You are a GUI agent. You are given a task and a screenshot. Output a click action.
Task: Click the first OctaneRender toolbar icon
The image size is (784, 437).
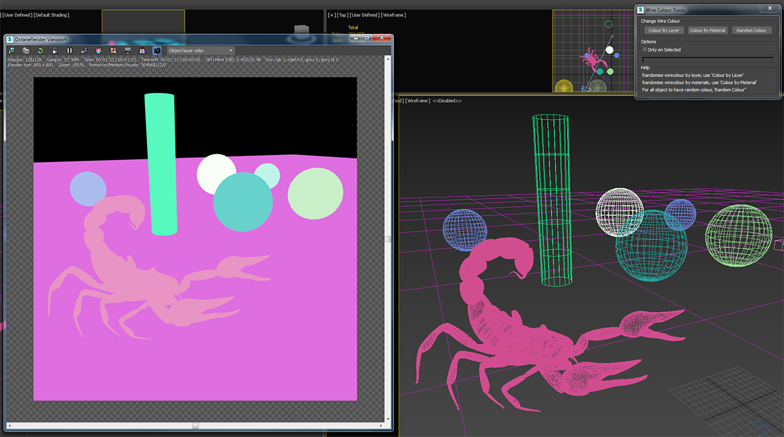coord(12,50)
